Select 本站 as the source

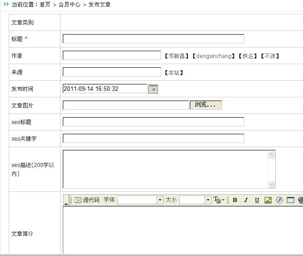pos(174,72)
